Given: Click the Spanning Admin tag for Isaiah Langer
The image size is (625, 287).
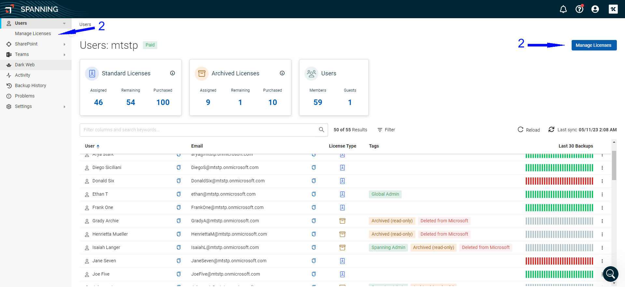Looking at the screenshot, I should pyautogui.click(x=388, y=247).
